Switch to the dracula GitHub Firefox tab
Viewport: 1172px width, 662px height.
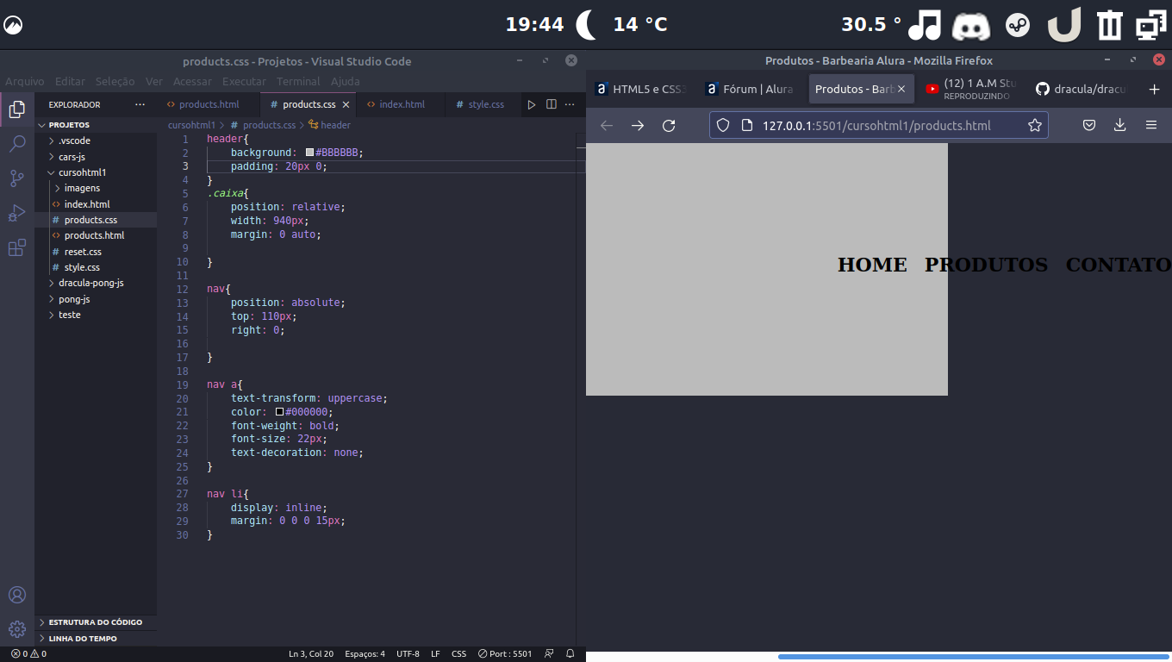point(1082,89)
